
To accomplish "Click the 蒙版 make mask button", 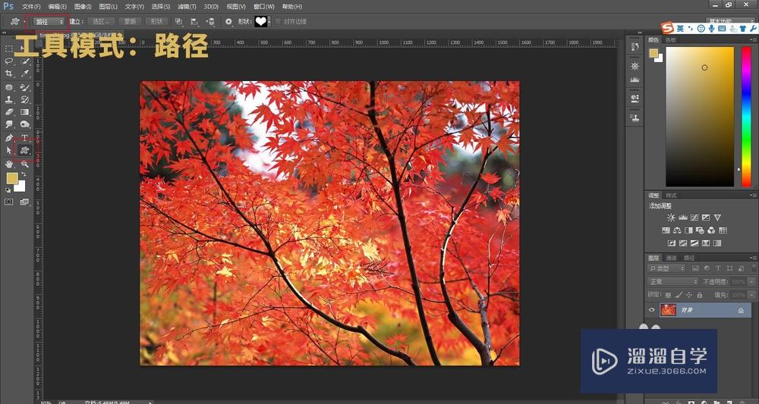I will pyautogui.click(x=130, y=21).
